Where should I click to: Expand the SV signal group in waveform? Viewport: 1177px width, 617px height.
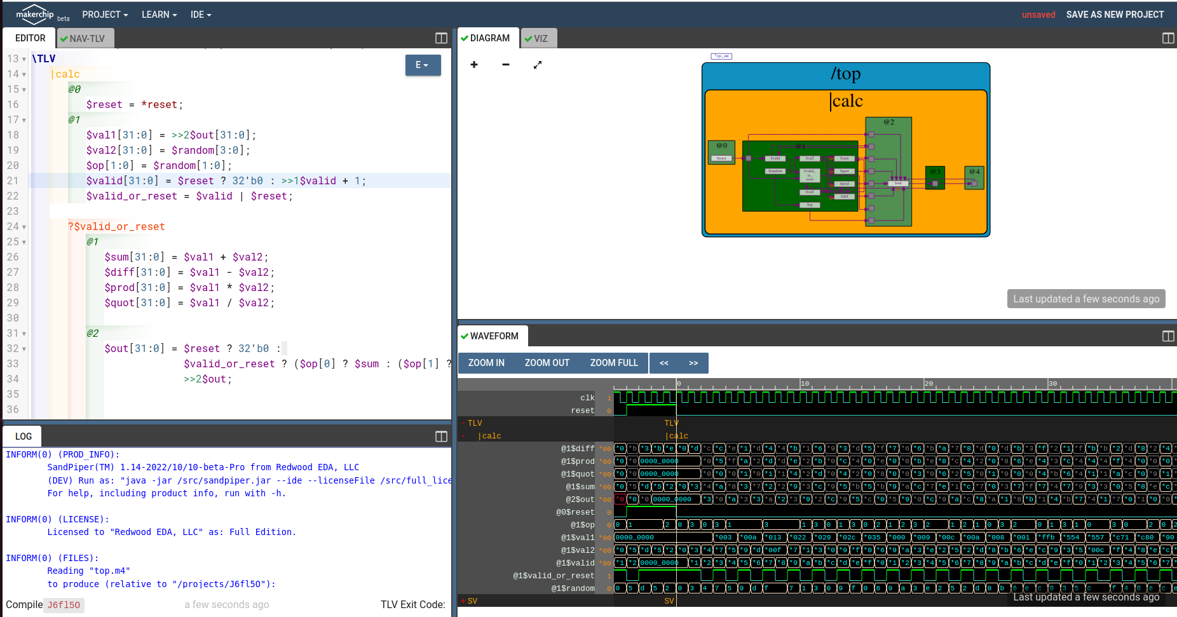click(463, 601)
